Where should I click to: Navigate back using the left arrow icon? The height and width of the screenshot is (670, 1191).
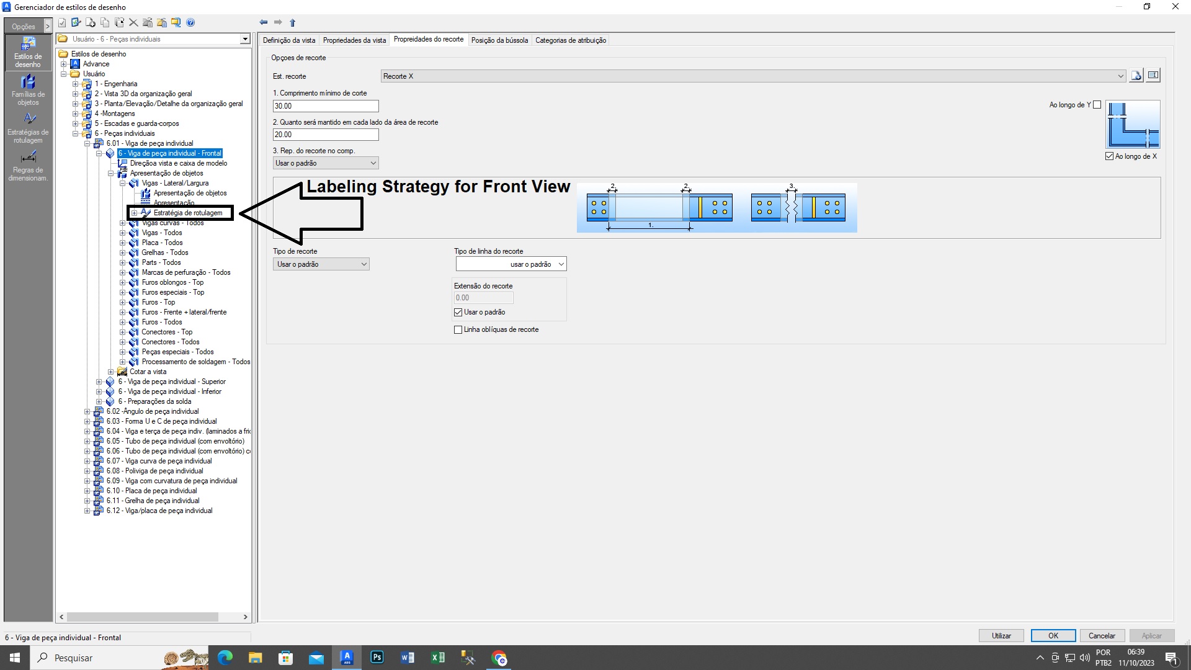pos(263,22)
